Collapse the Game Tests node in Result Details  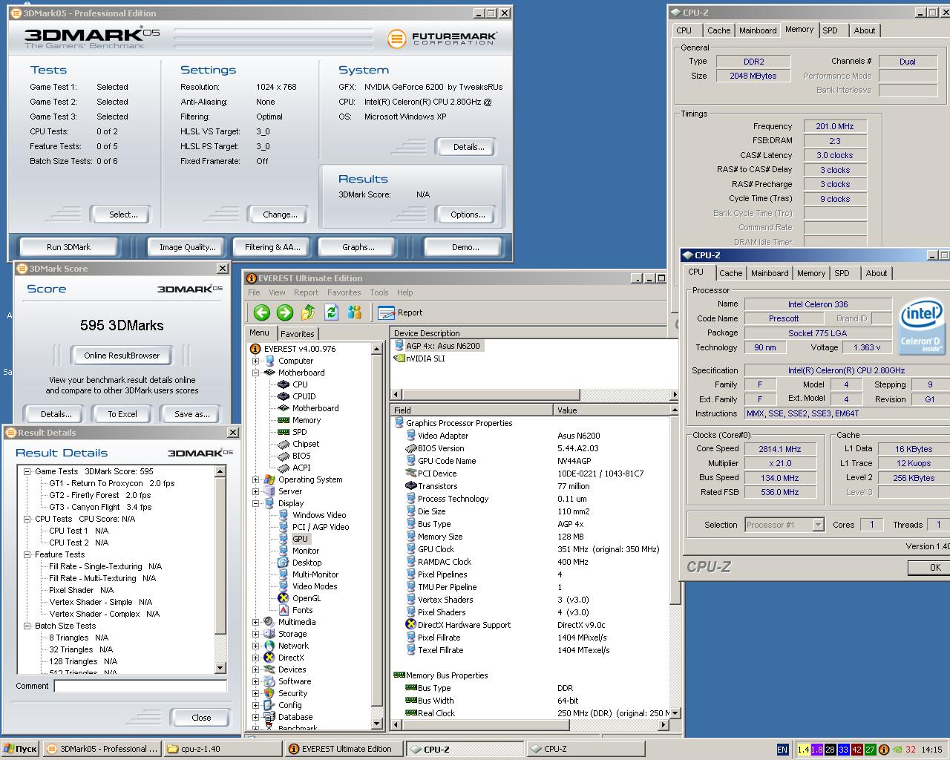[x=27, y=471]
